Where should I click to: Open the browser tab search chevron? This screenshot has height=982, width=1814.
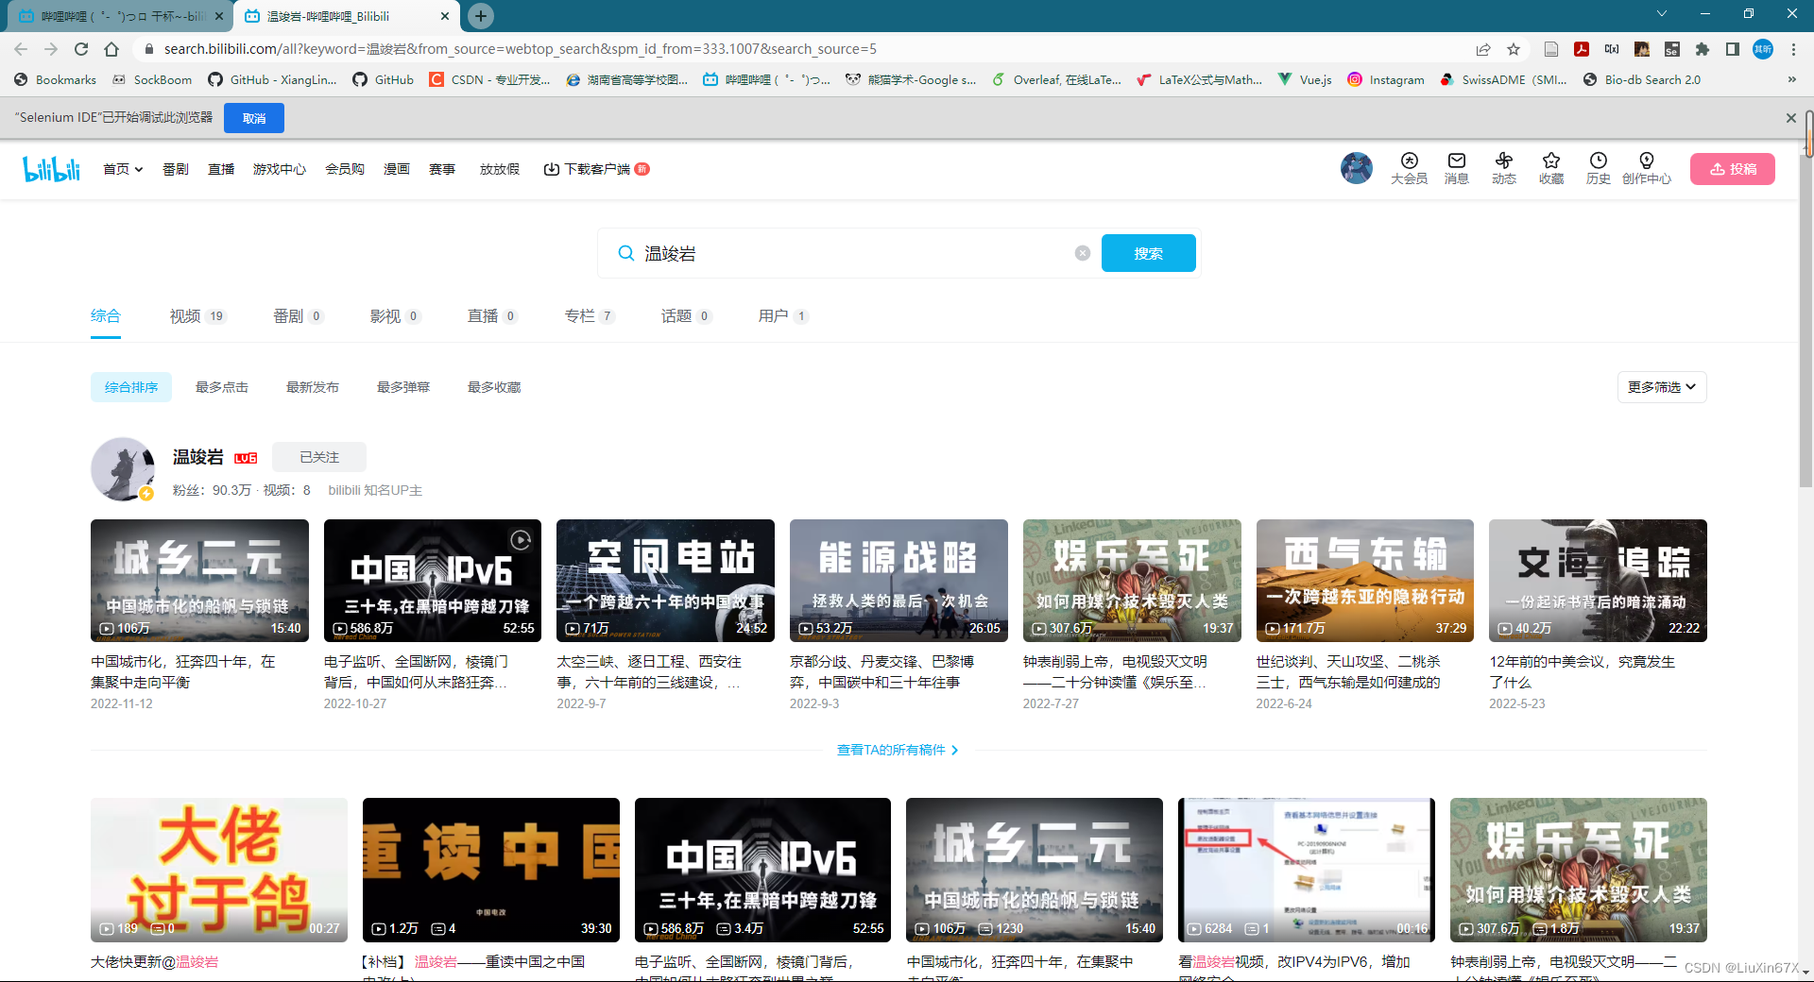coord(1661,14)
